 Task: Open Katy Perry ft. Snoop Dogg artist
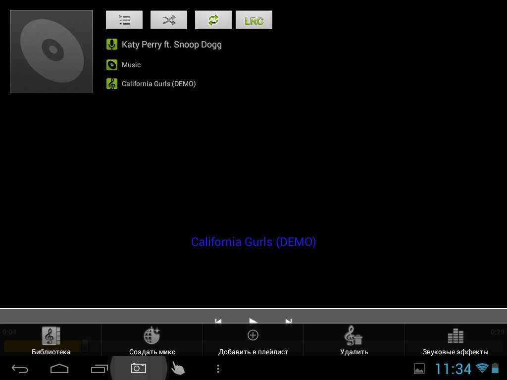(171, 45)
